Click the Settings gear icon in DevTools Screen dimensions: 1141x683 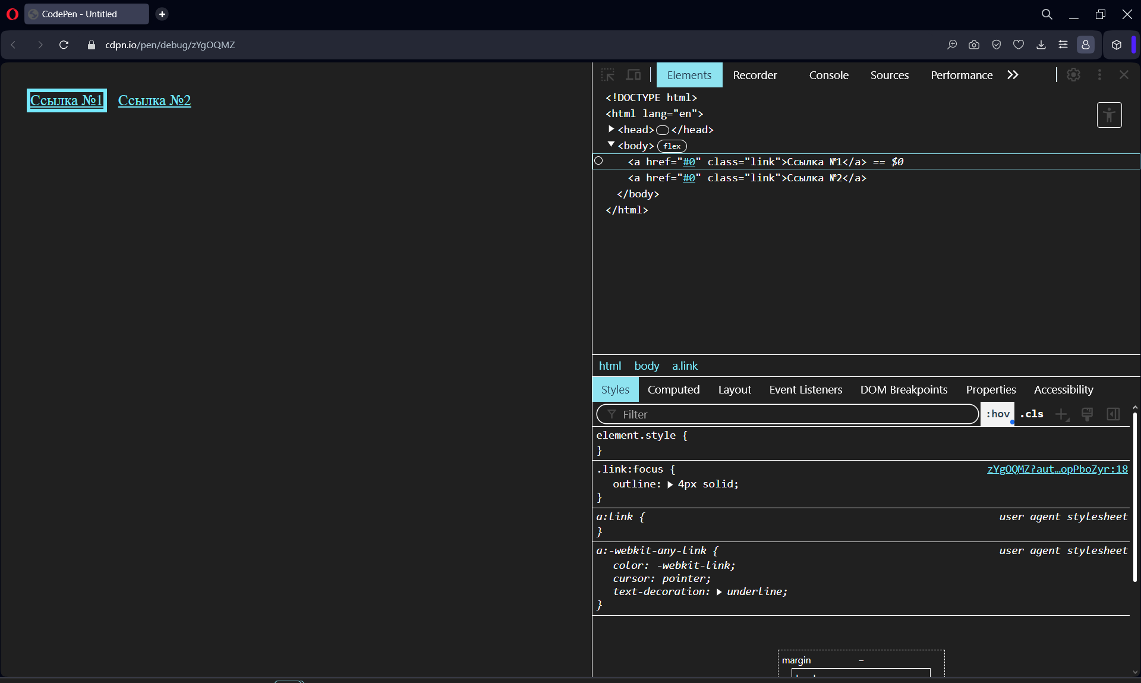point(1073,75)
